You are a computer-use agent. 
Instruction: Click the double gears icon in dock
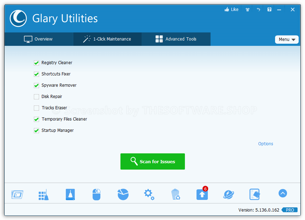[x=149, y=194]
